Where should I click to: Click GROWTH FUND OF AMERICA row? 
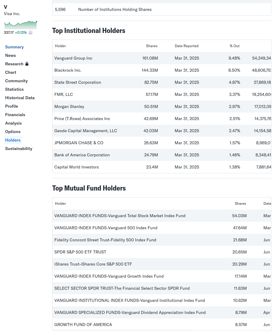coord(161,325)
